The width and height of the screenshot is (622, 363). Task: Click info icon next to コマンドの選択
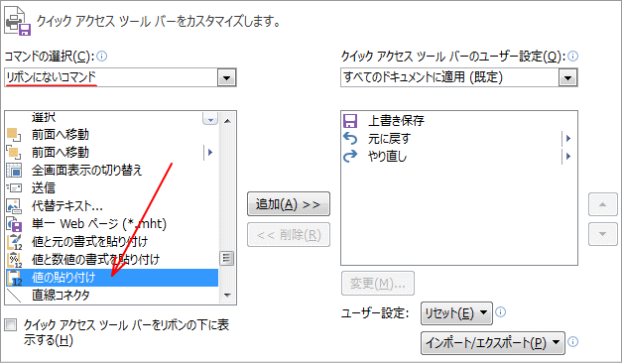[102, 57]
